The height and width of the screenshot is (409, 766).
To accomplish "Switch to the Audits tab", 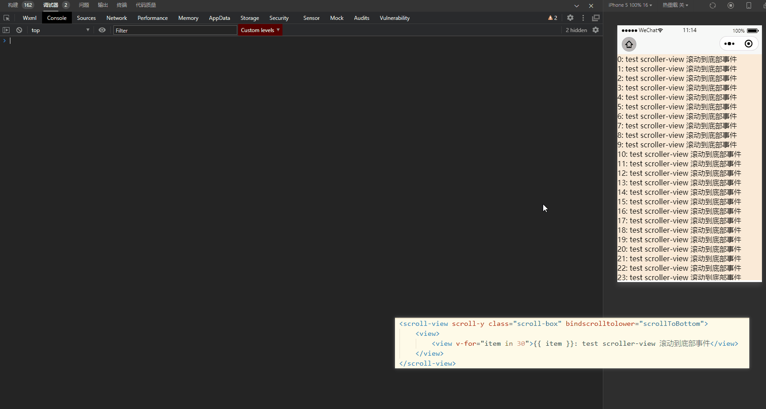I will pyautogui.click(x=362, y=18).
